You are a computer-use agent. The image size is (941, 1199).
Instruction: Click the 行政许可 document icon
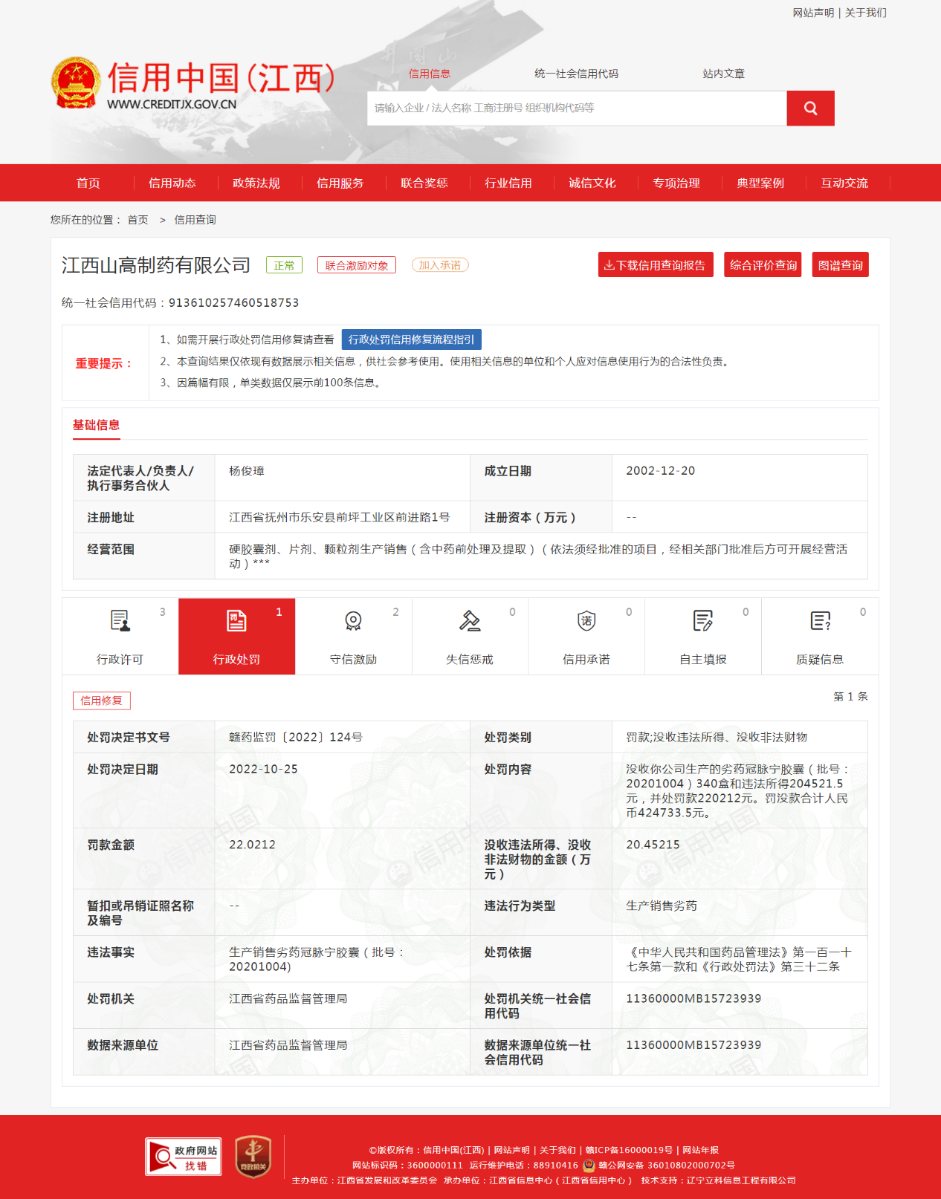click(120, 620)
